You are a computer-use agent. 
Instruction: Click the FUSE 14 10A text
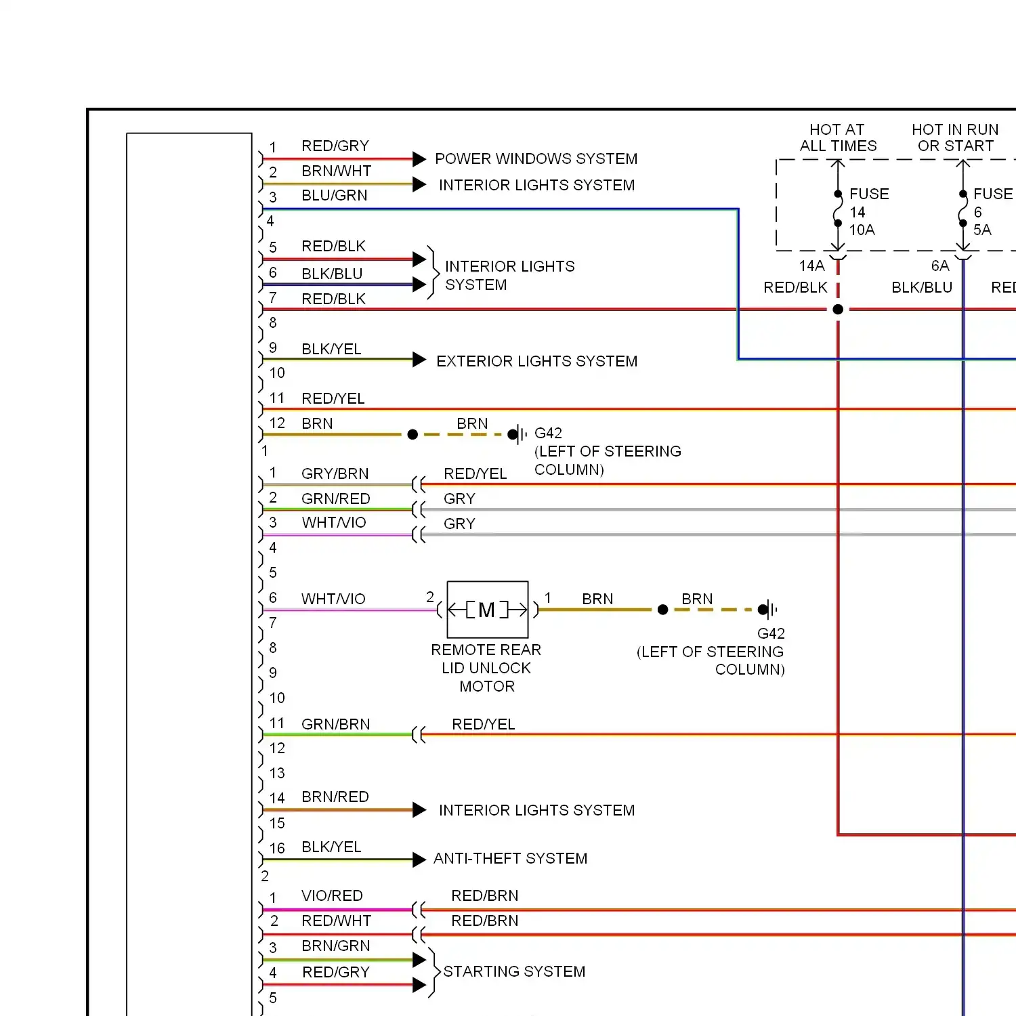(x=869, y=212)
